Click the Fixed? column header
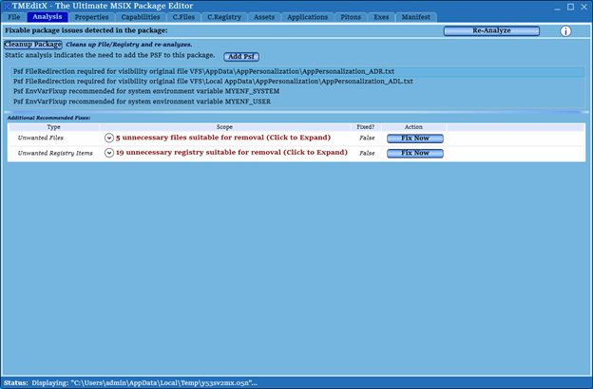 click(x=366, y=127)
